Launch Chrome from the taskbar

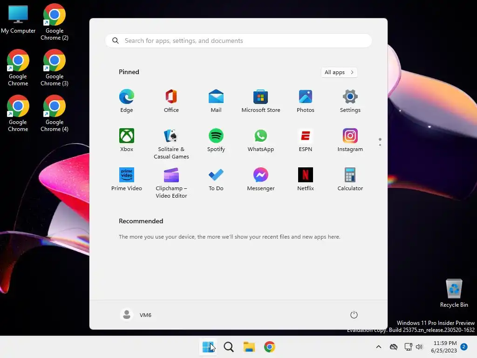[x=270, y=347]
